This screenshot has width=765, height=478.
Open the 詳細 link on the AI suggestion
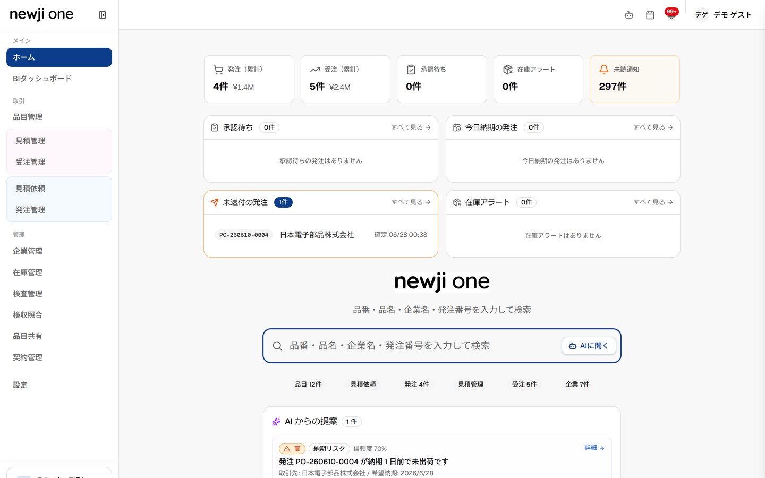tap(594, 448)
